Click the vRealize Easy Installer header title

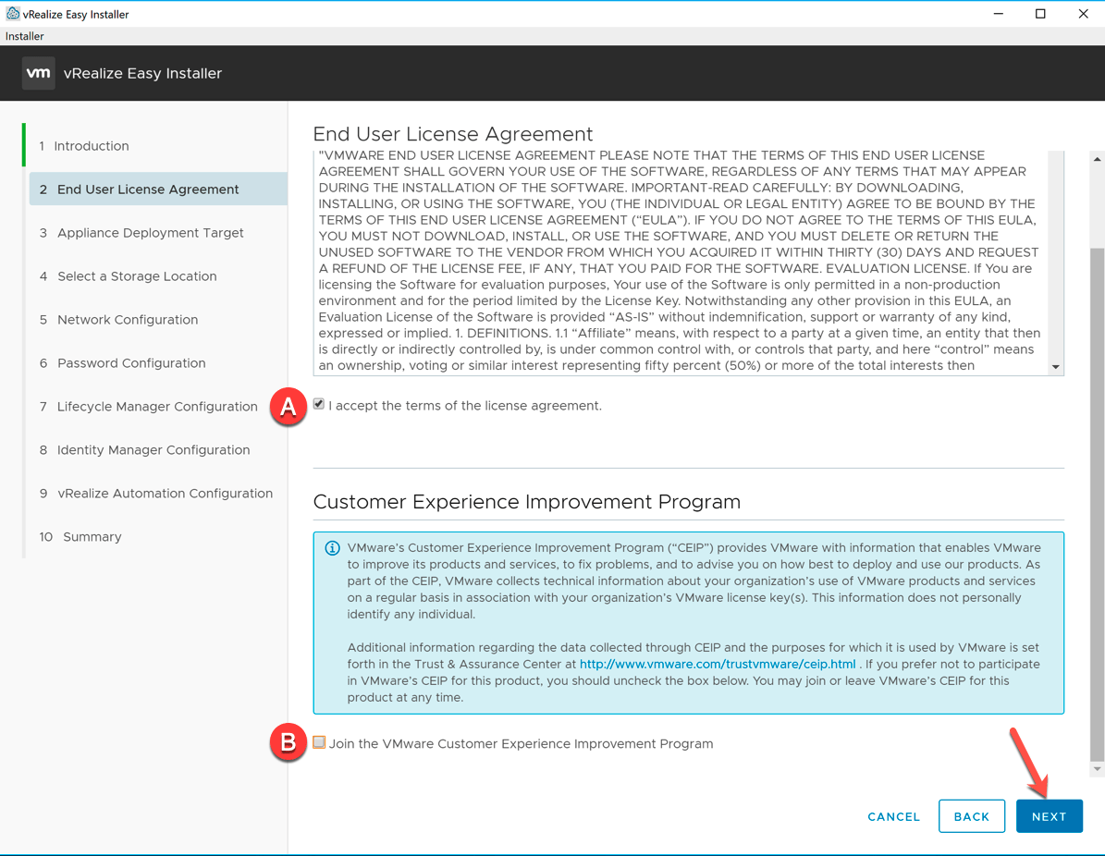pyautogui.click(x=142, y=73)
